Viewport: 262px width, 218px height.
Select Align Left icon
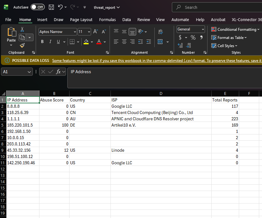116,41
